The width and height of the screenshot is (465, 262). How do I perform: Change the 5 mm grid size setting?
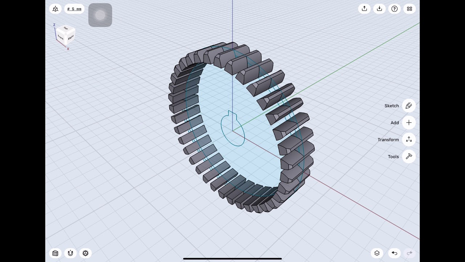[74, 9]
